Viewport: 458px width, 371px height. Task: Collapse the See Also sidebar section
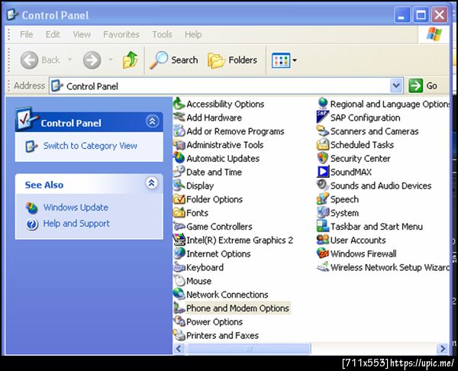[152, 183]
